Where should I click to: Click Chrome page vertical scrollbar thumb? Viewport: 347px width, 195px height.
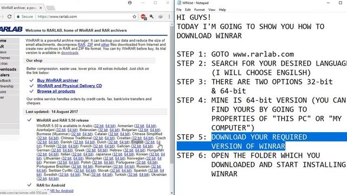pos(172,95)
